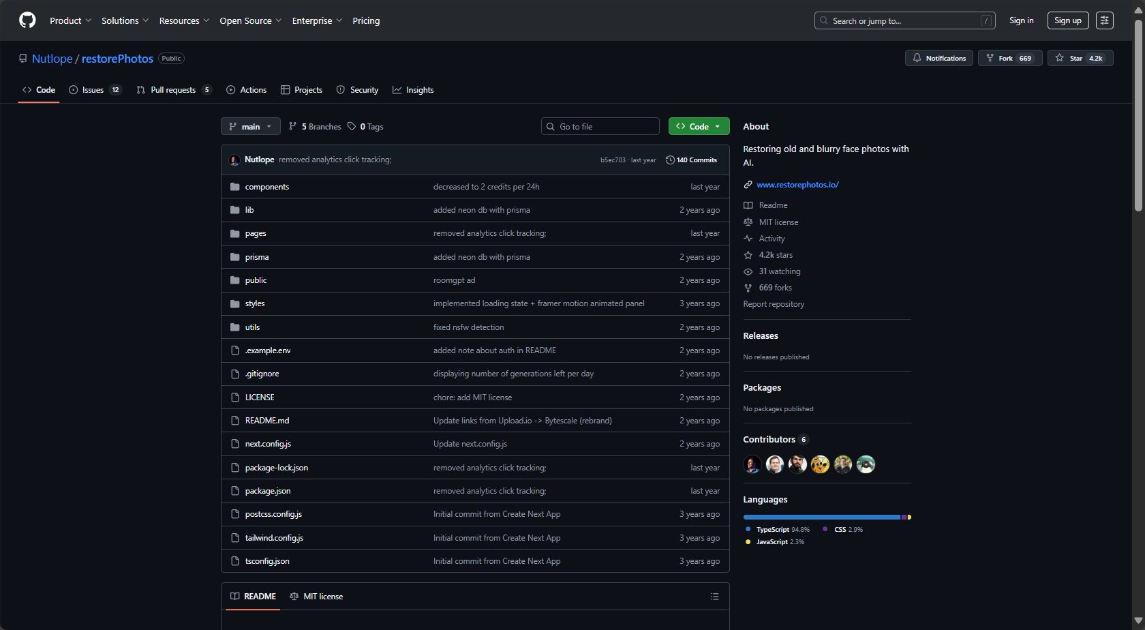
Task: Open the 140 Commits link
Action: [x=692, y=160]
